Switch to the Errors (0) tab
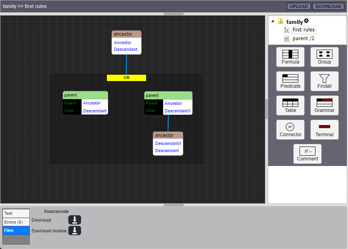This screenshot has height=249, width=348. [x=16, y=222]
